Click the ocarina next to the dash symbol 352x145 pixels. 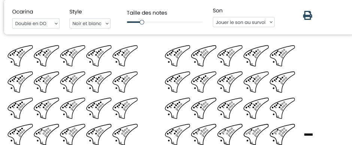click(282, 134)
